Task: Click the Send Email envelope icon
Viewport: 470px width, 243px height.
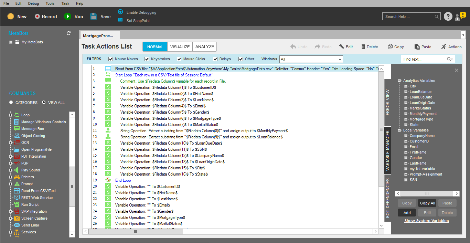Action: 17,225
